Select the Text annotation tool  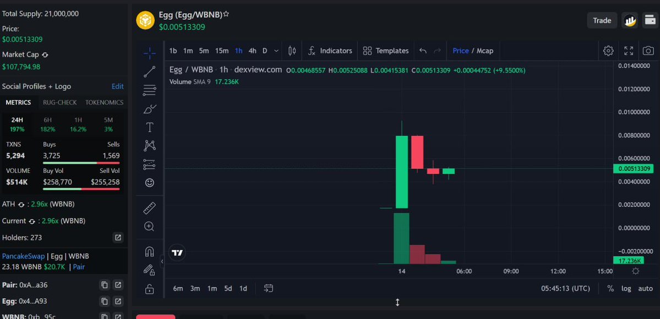click(149, 127)
